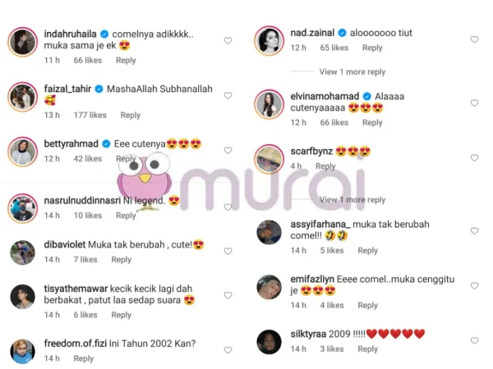The width and height of the screenshot is (493, 369).
Task: Tap the heart next to the scarfbynz comment
Action: 474,157
